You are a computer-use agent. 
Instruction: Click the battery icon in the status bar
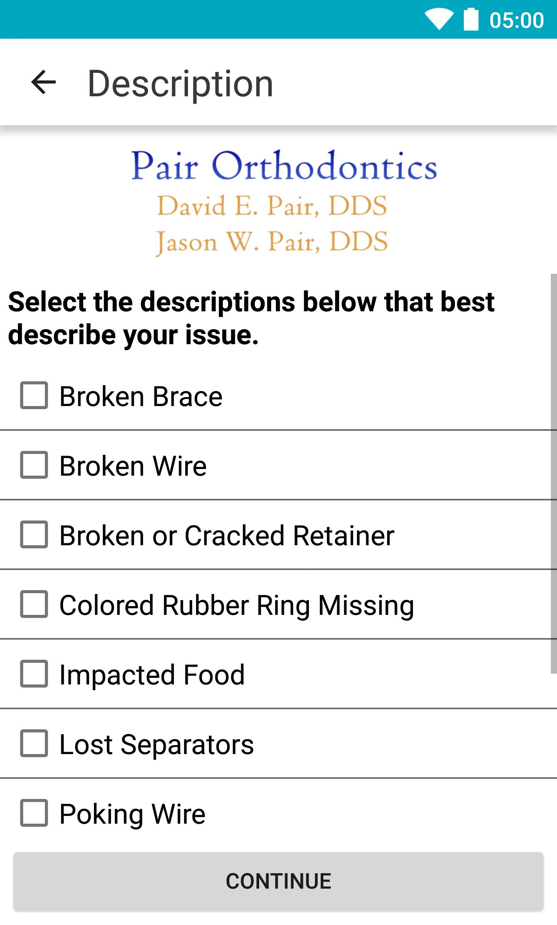click(471, 19)
